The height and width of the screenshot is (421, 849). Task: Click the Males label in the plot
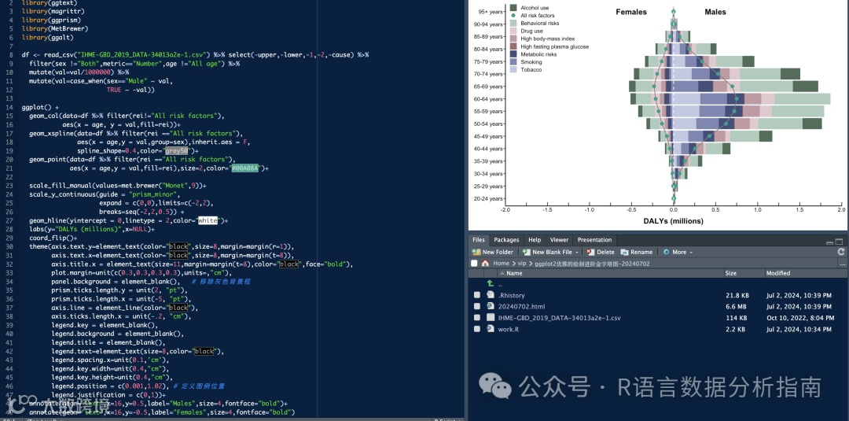coord(715,12)
